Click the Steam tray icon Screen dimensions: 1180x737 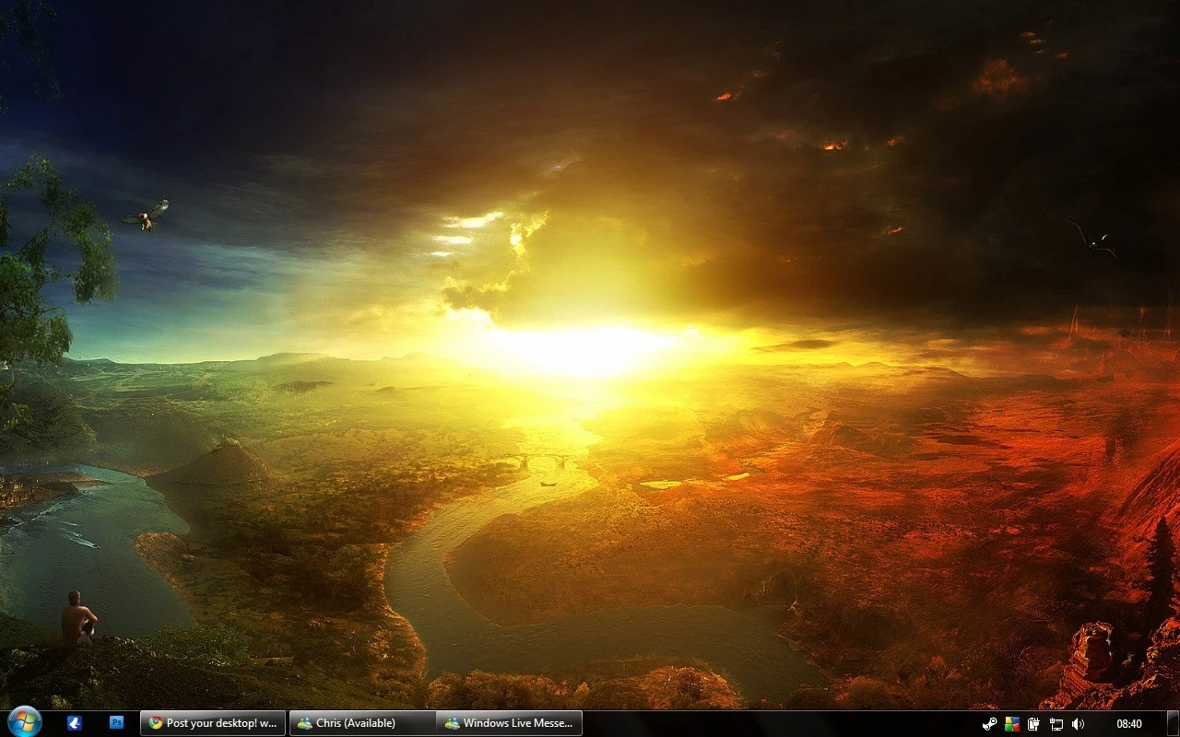coord(989,724)
